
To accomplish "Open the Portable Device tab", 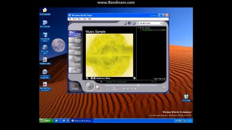I will point(75,65).
